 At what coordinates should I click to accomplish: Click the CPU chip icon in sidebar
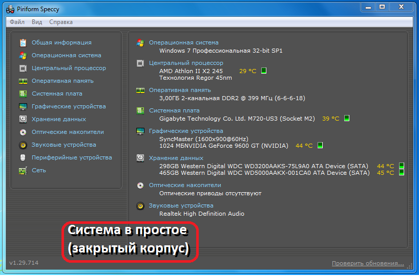23,68
